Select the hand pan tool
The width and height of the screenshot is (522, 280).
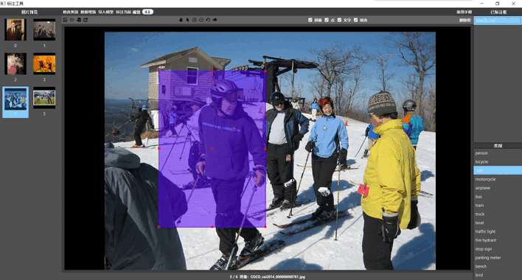(x=181, y=20)
